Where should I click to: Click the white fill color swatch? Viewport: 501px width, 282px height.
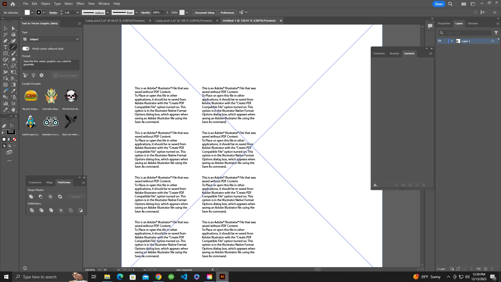coord(27,13)
